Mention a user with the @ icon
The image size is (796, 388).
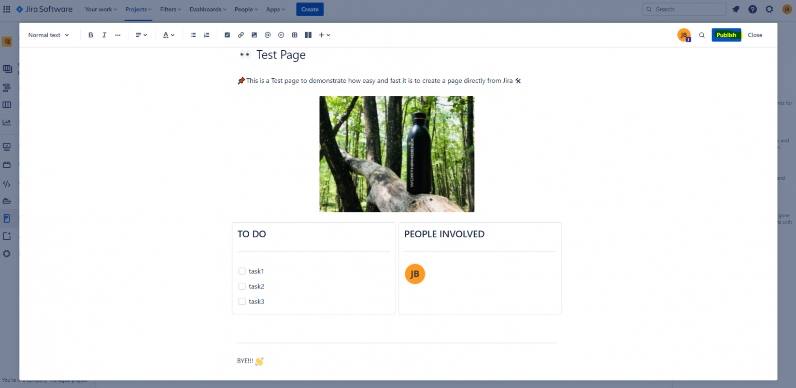click(267, 35)
